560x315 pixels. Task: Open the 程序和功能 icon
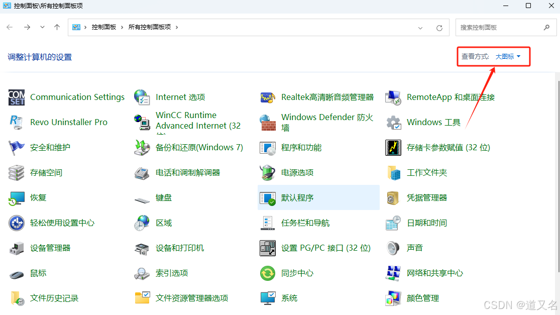click(268, 148)
